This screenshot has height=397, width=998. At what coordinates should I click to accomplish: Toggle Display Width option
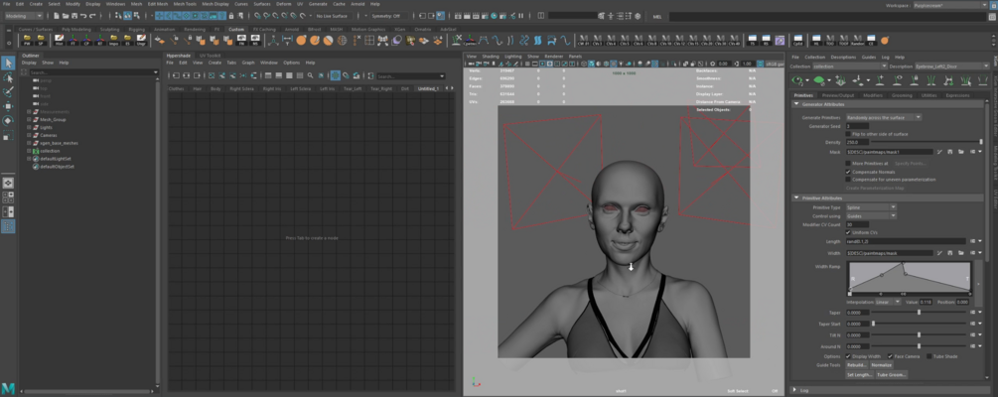[848, 356]
